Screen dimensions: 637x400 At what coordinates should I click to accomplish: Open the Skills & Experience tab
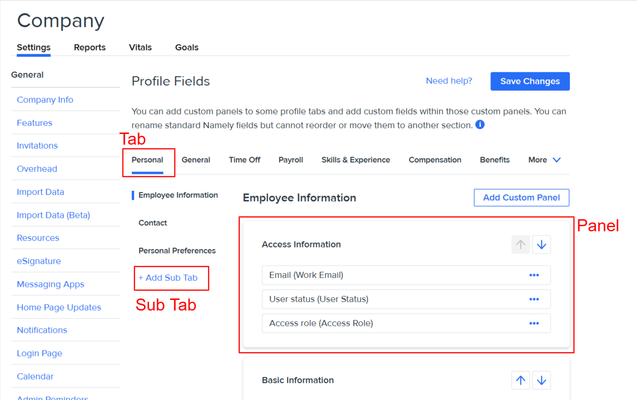[x=356, y=160]
